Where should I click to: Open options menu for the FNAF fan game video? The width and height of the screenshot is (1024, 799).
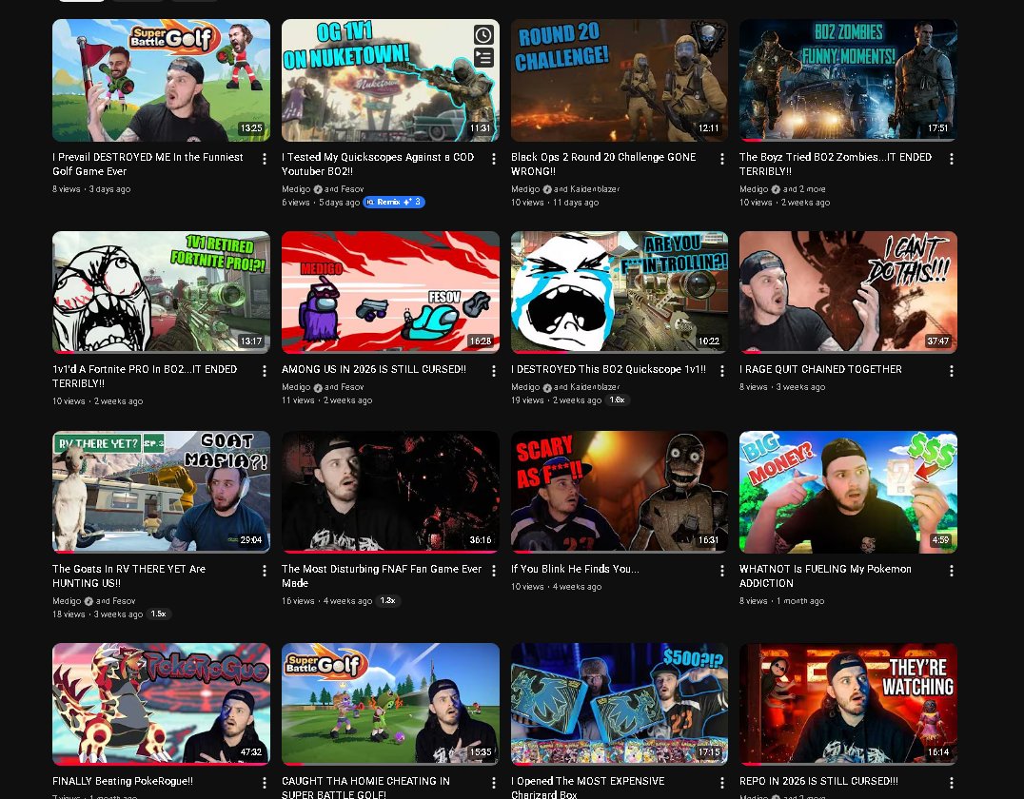pyautogui.click(x=493, y=571)
